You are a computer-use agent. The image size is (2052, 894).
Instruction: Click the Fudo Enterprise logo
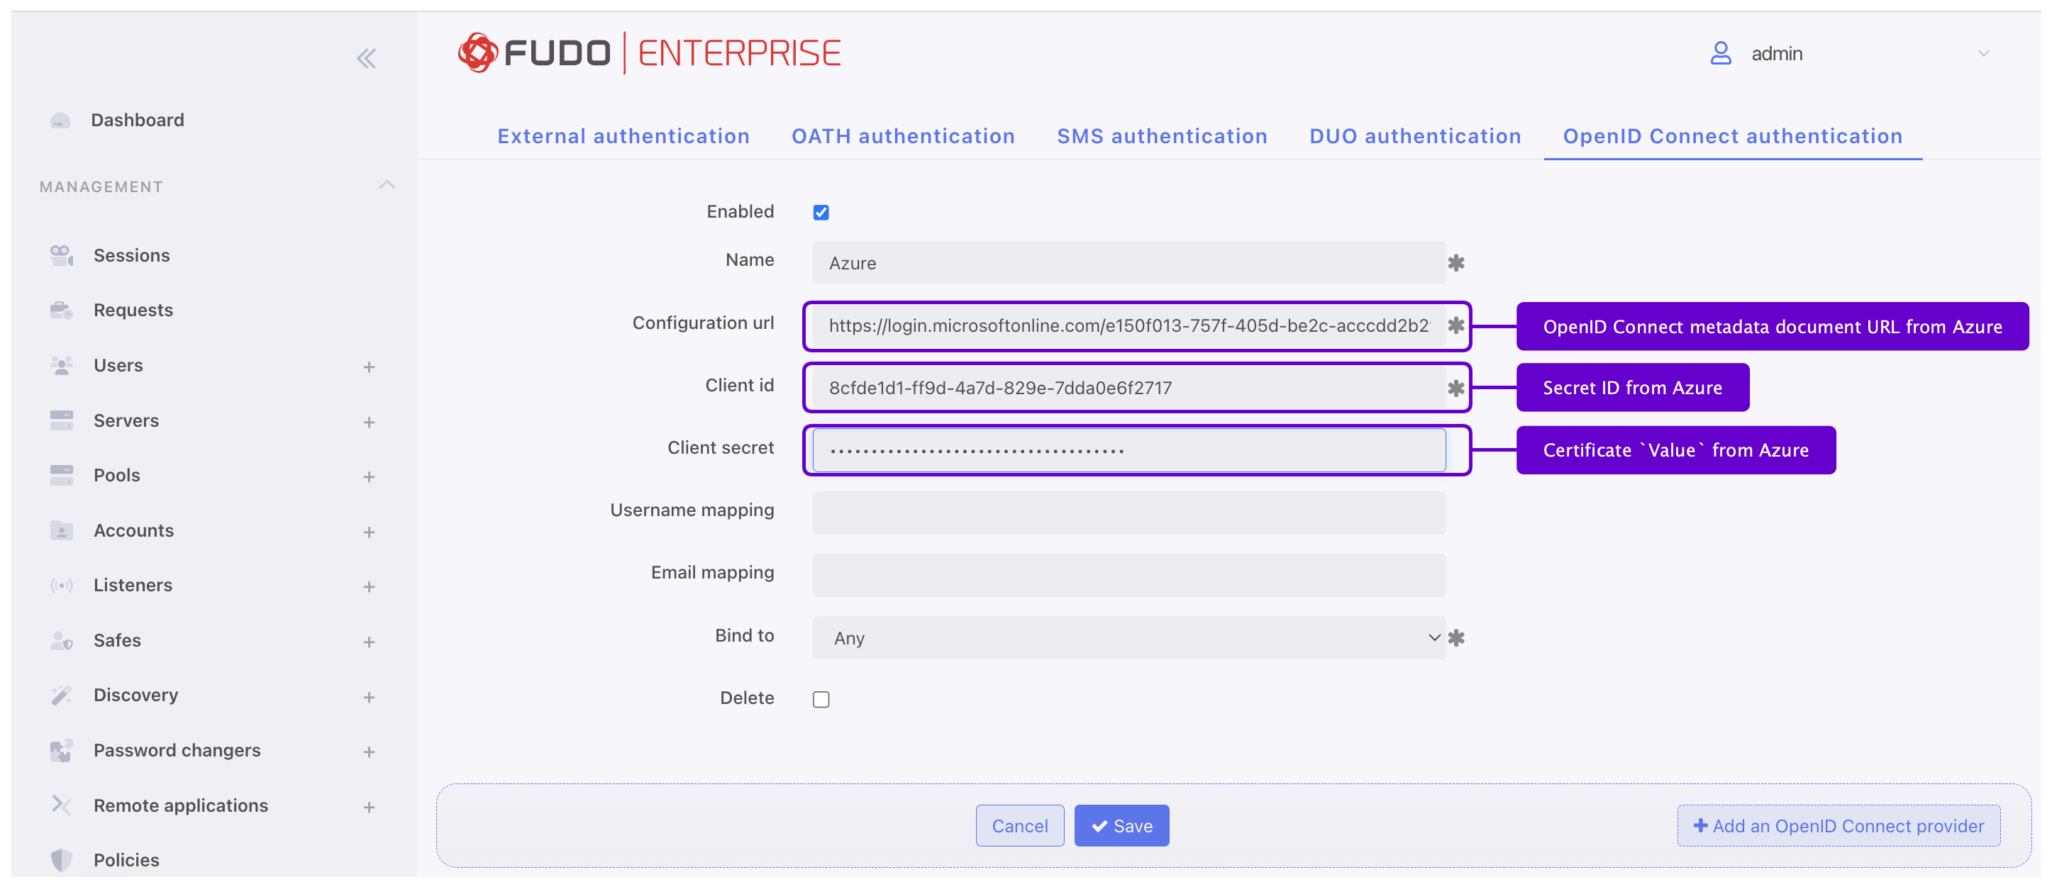[649, 53]
